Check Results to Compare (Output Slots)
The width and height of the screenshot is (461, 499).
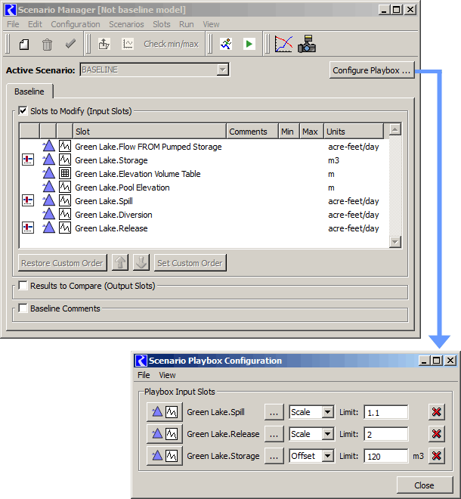23,286
